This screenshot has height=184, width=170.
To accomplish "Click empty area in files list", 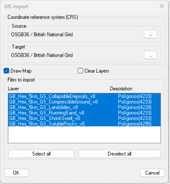I will pos(84,134).
